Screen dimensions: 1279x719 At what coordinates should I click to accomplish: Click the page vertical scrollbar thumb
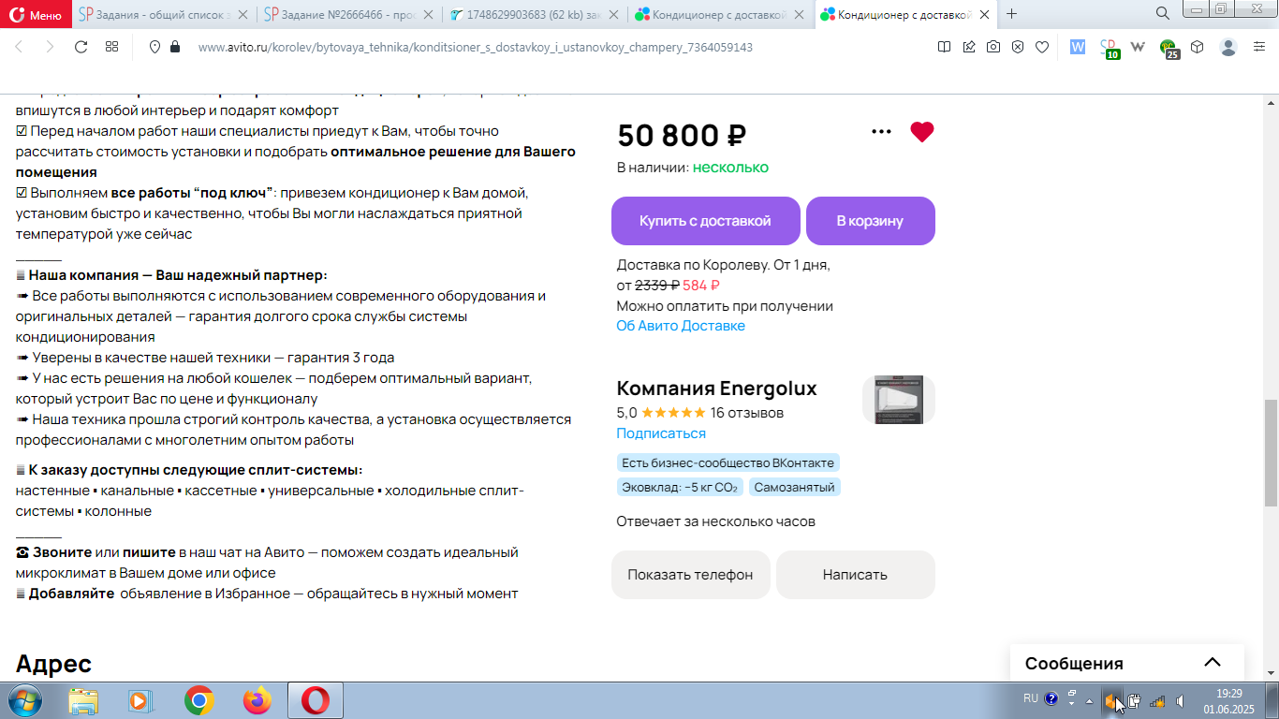coord(1271,453)
